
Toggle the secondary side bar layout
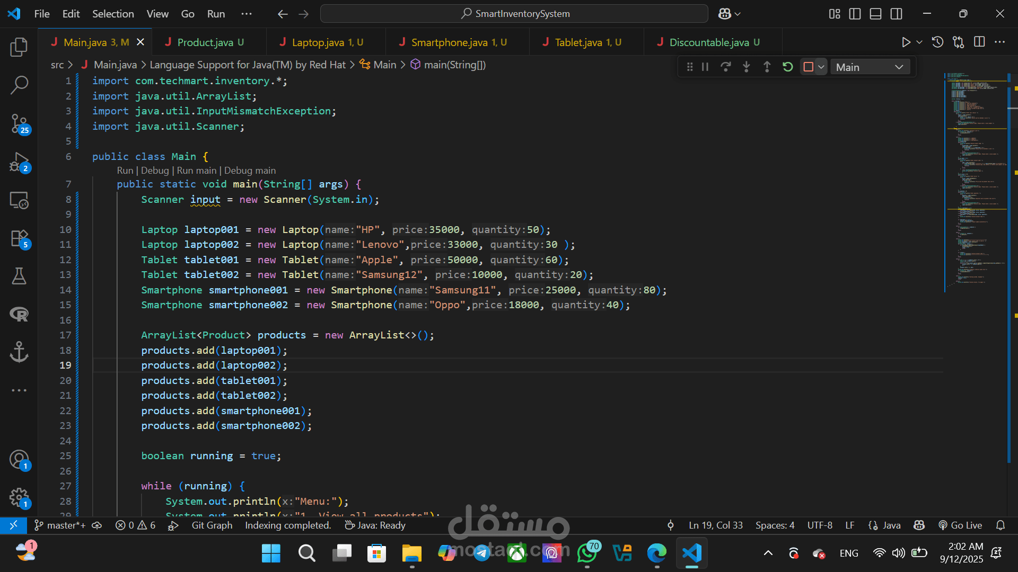point(896,14)
